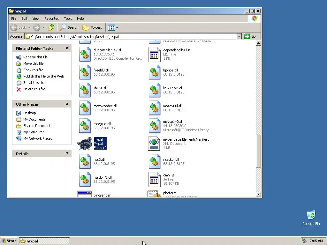Screen dimensions: 327x245
Task: Click the scrollbar up arrow
Action: (258, 43)
